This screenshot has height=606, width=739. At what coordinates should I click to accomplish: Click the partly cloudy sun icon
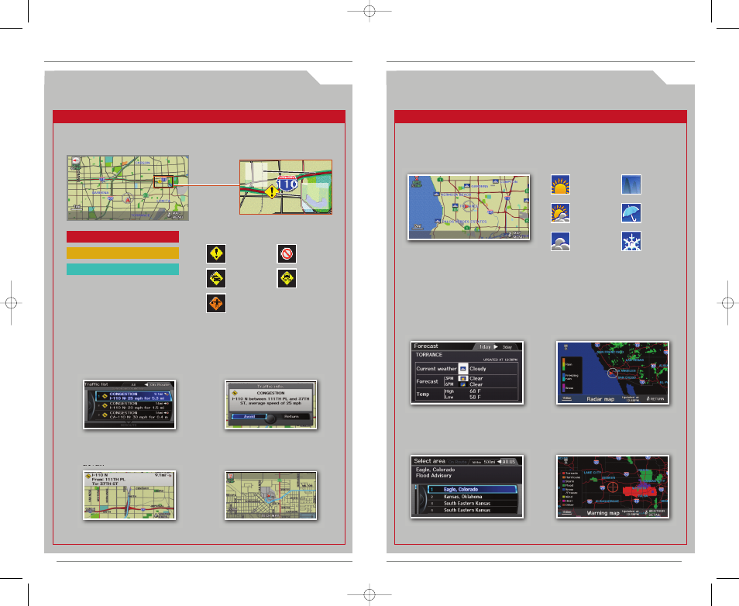coord(560,213)
